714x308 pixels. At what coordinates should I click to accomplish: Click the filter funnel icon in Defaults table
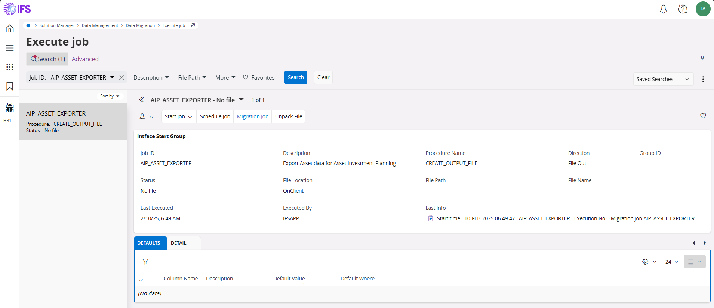pos(145,262)
